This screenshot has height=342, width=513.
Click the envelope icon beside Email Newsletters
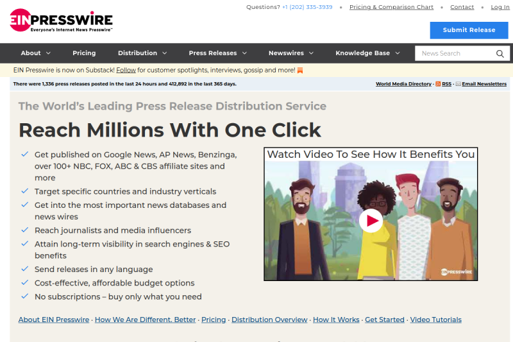(458, 84)
